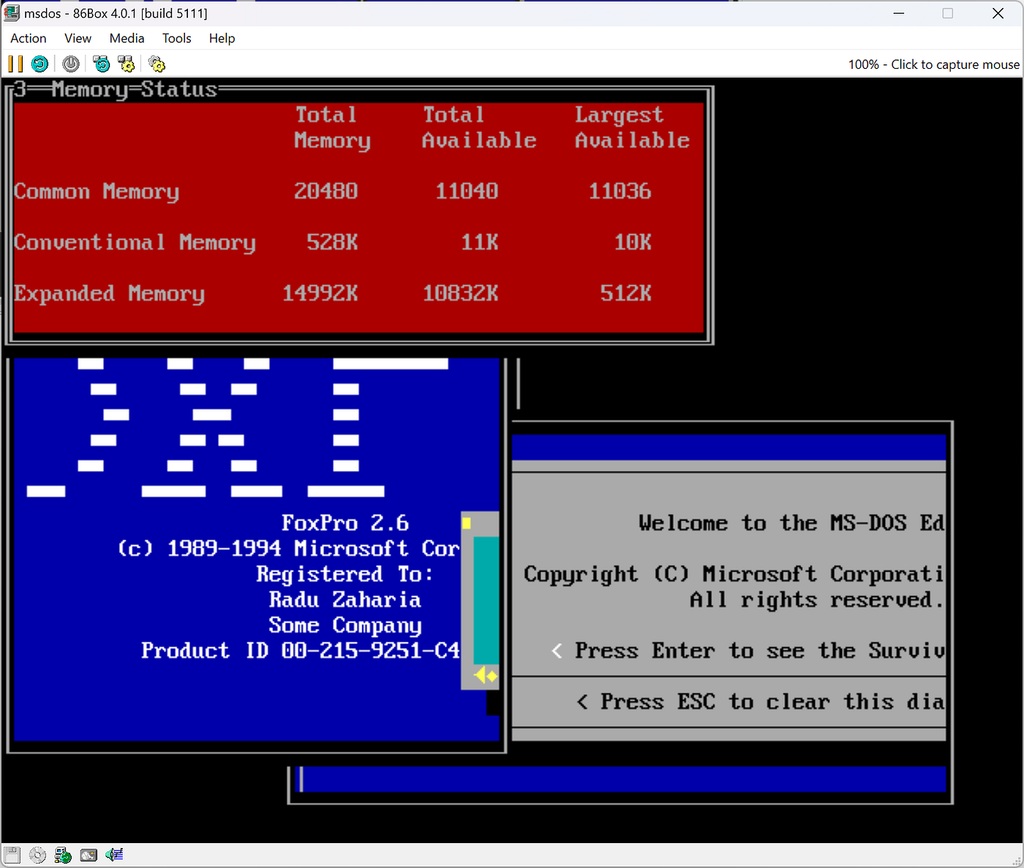Click the value '10K'

coord(632,243)
